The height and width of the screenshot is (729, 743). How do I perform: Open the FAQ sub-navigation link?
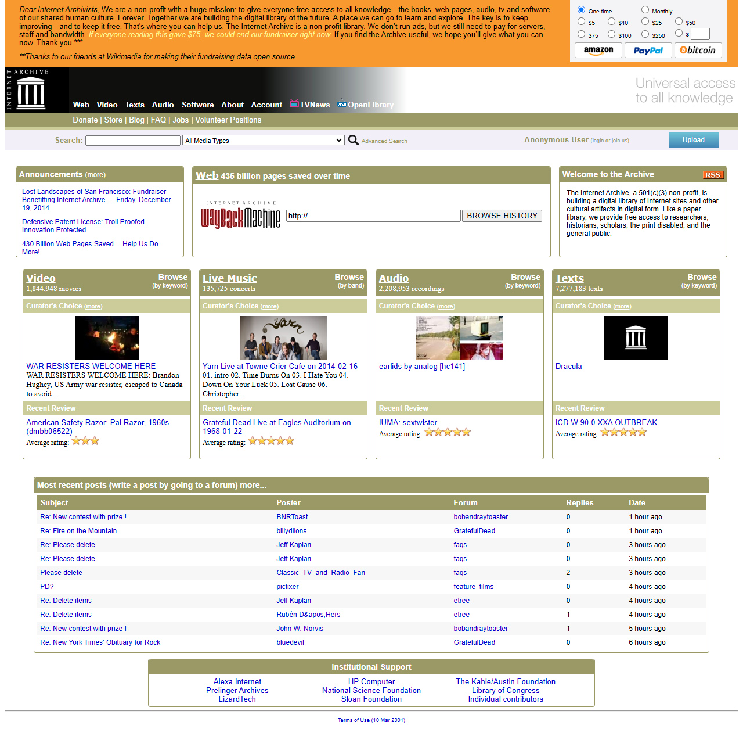click(x=158, y=120)
